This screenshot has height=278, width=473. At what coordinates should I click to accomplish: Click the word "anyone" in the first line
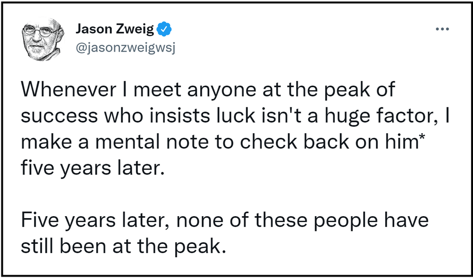[222, 91]
